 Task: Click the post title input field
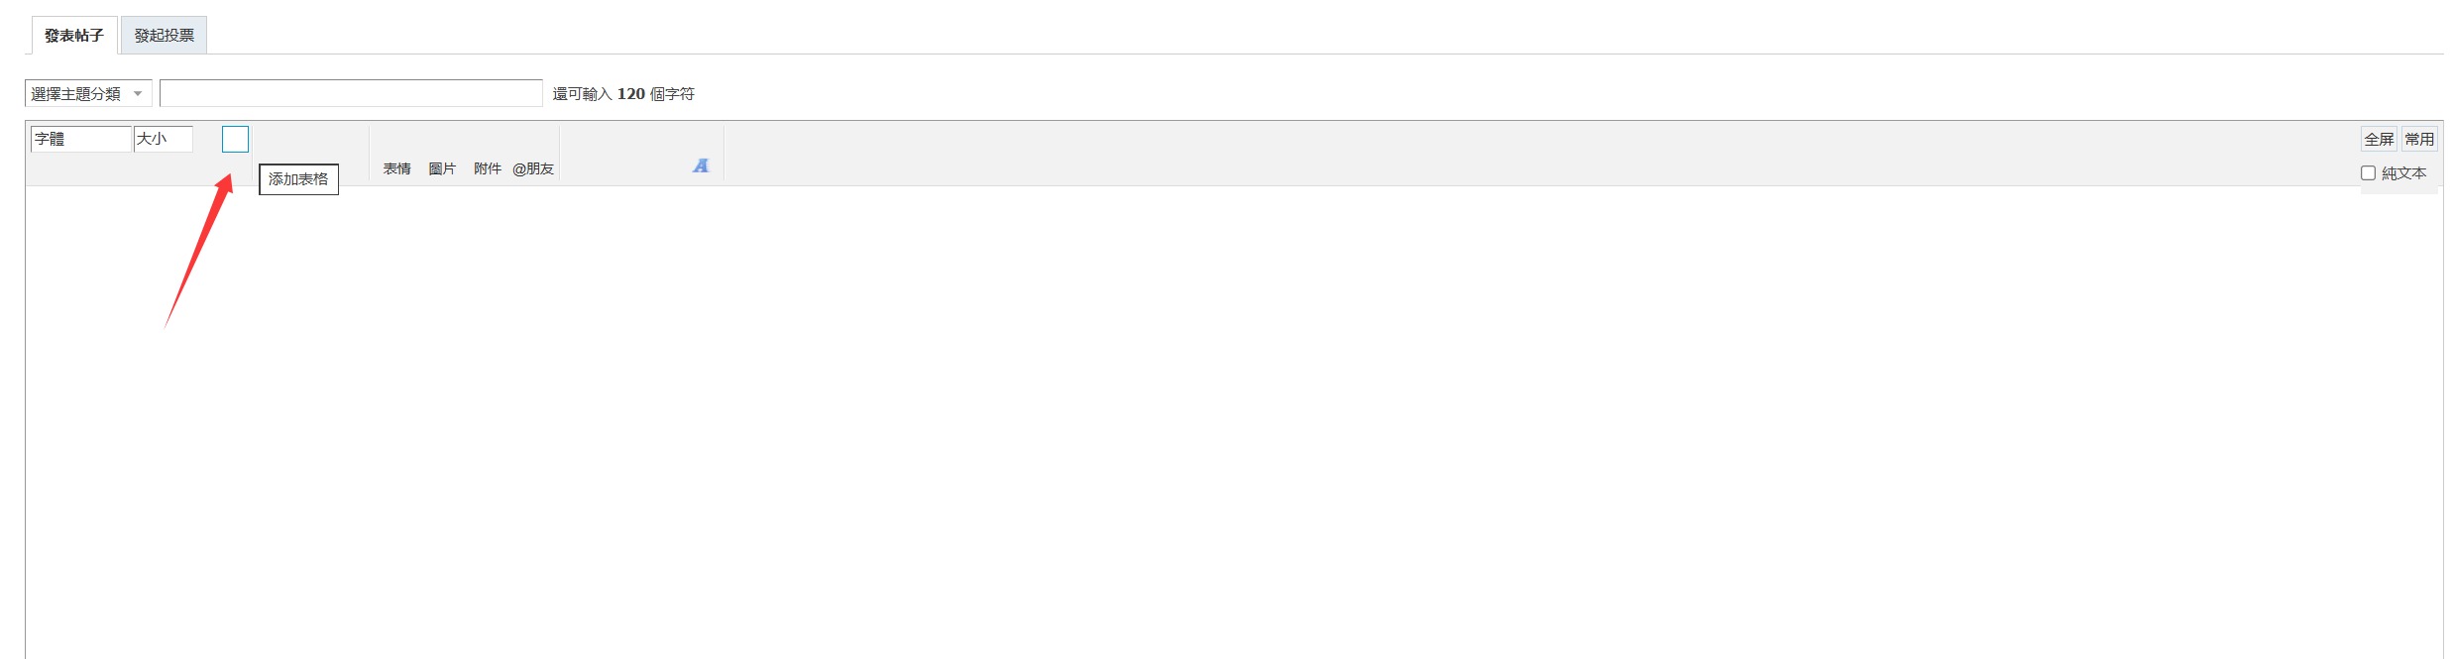point(351,94)
